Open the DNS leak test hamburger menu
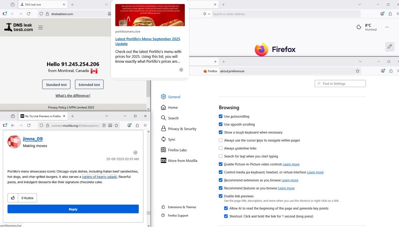This screenshot has height=227, width=399. tap(40, 28)
